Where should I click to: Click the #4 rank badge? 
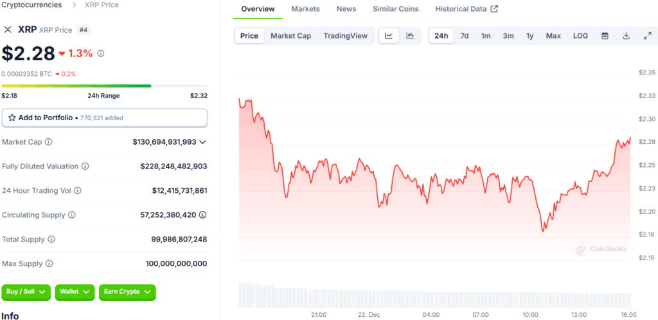tap(83, 30)
